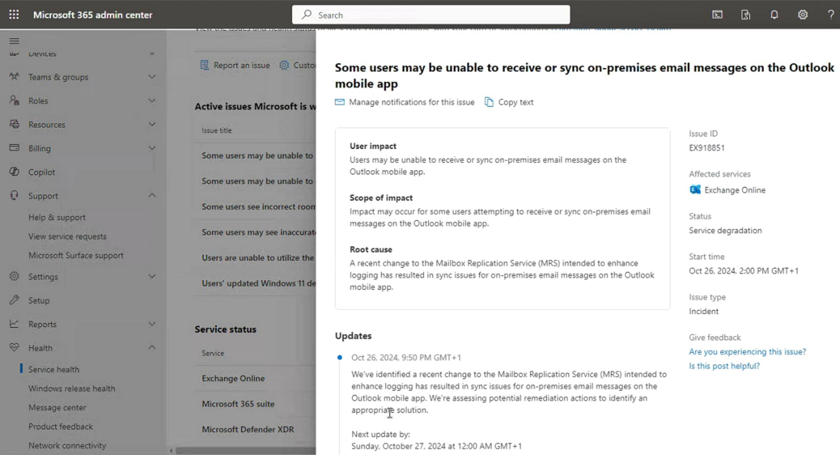
Task: Click the Setup wrench icon
Action: point(14,300)
